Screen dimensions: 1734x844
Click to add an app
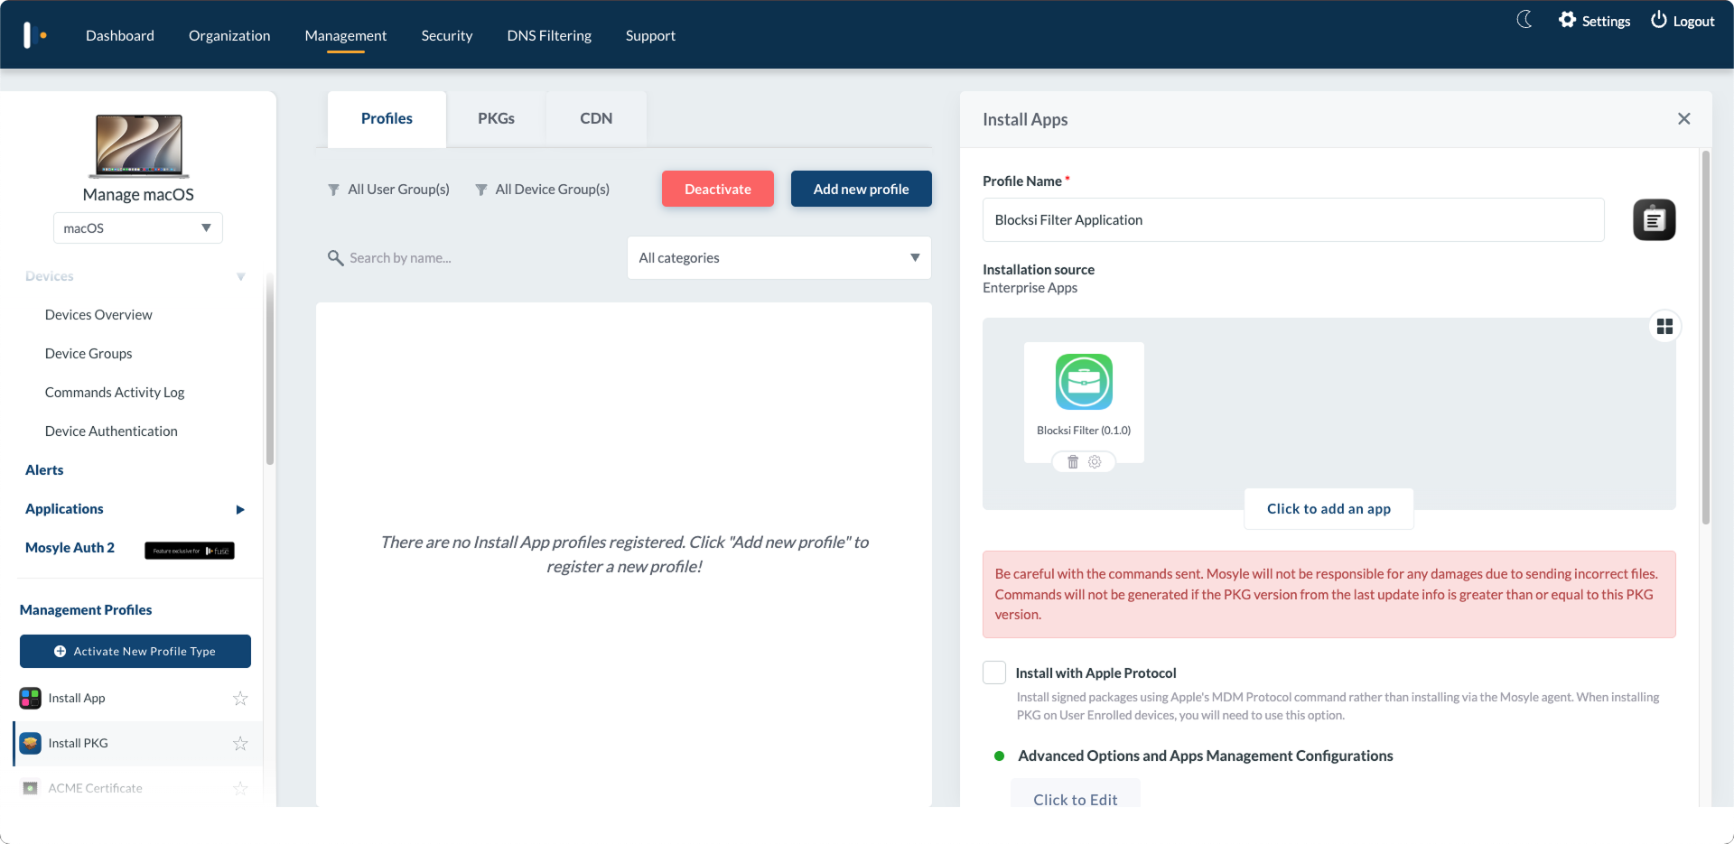(1328, 509)
